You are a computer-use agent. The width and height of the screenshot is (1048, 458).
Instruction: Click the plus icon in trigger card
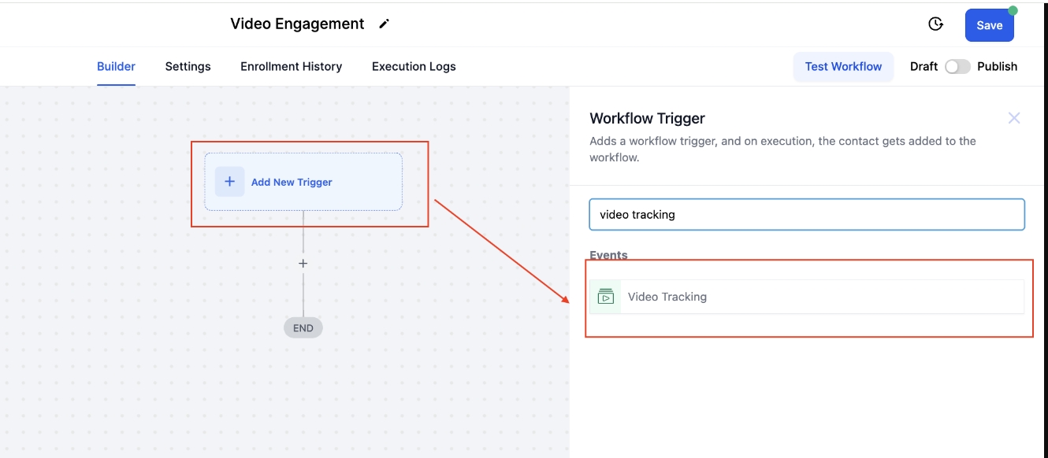229,182
